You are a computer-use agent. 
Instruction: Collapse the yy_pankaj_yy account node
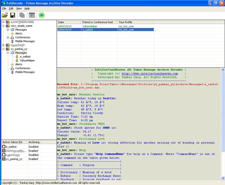pyautogui.click(x=3, y=49)
